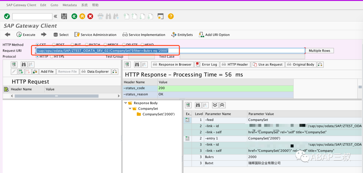Open the 帮助 menu
This screenshot has height=173, width=363.
(x=95, y=5)
